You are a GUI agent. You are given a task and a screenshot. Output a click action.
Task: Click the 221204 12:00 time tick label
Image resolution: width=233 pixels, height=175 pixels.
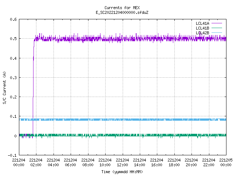coord(122,163)
